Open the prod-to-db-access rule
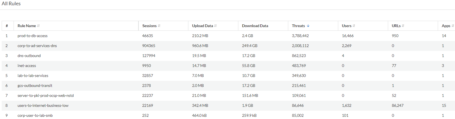455x119 pixels. [32, 36]
